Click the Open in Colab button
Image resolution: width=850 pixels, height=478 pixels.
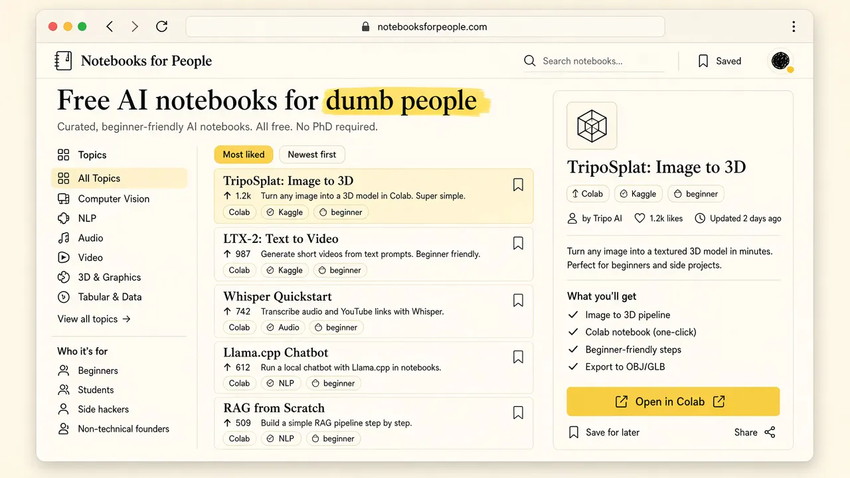pos(673,402)
